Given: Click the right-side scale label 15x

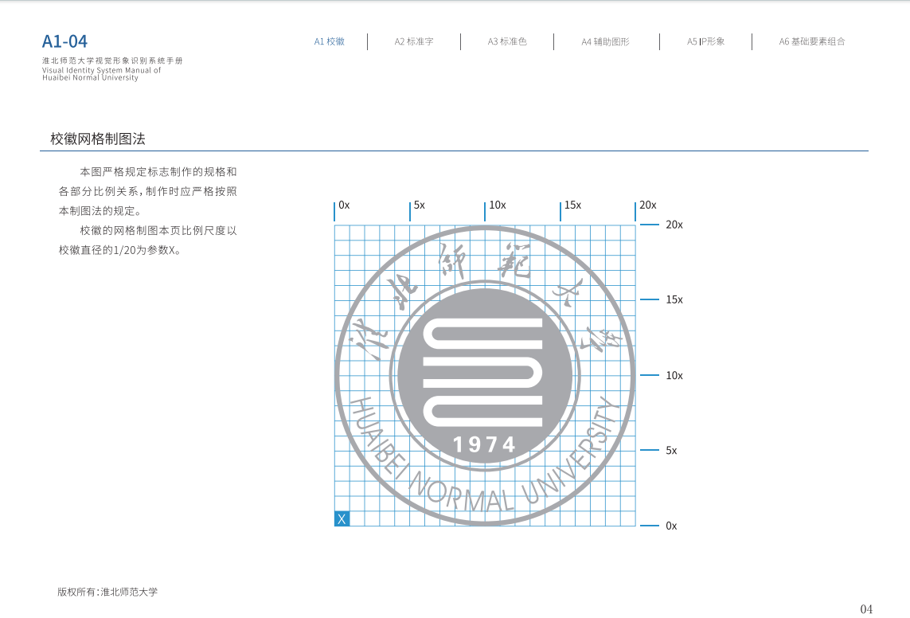Looking at the screenshot, I should pos(674,299).
